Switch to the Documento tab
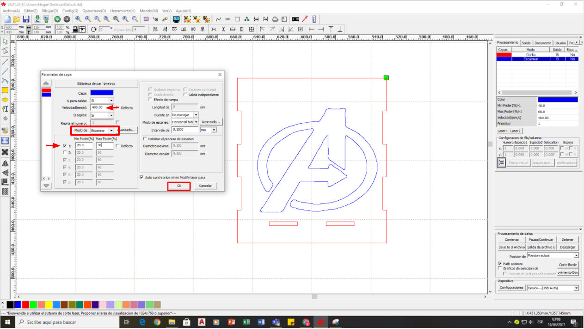584x329 pixels. [543, 42]
